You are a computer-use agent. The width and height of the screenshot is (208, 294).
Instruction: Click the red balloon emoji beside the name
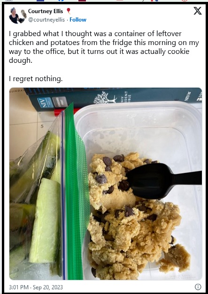tap(69, 11)
